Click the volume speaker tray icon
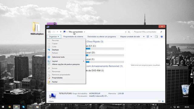 click(178, 107)
